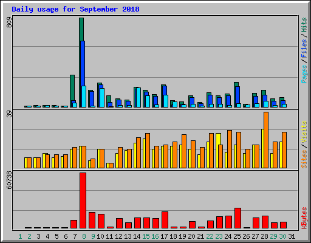Click the orange Visits bar for day 24
311x243 pixels.
[230, 149]
